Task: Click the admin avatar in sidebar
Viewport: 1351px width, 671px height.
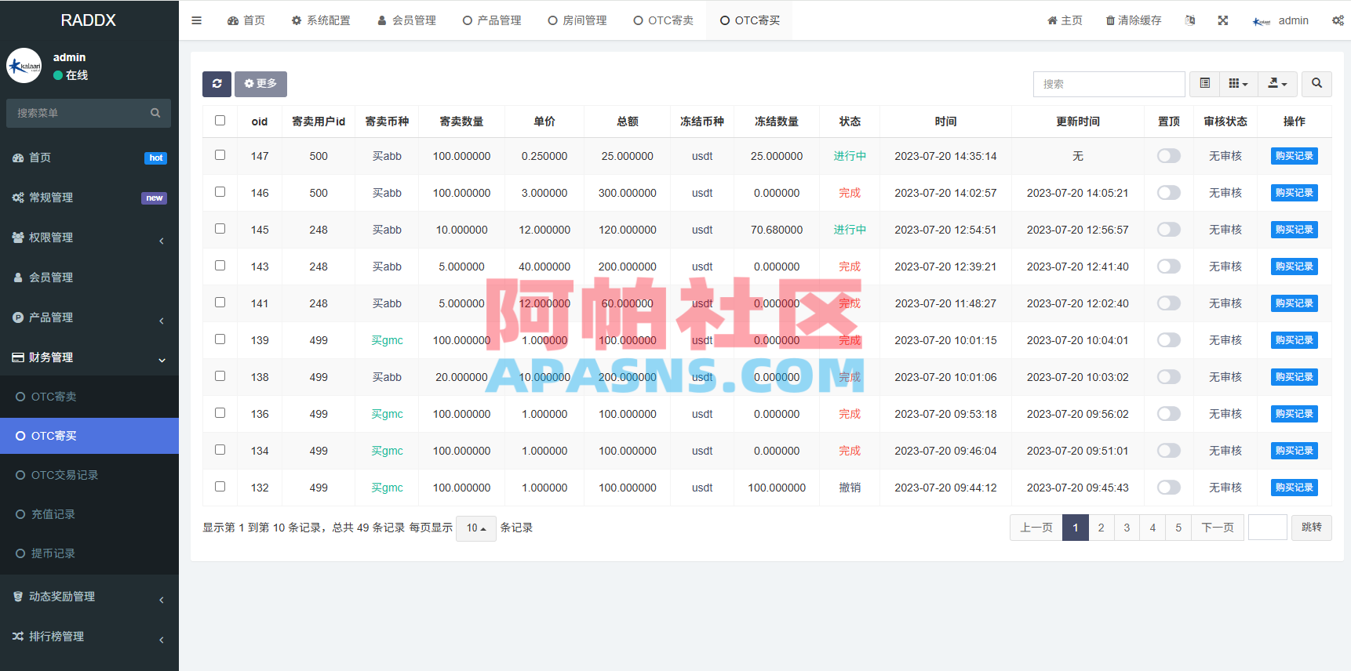Action: coord(24,66)
